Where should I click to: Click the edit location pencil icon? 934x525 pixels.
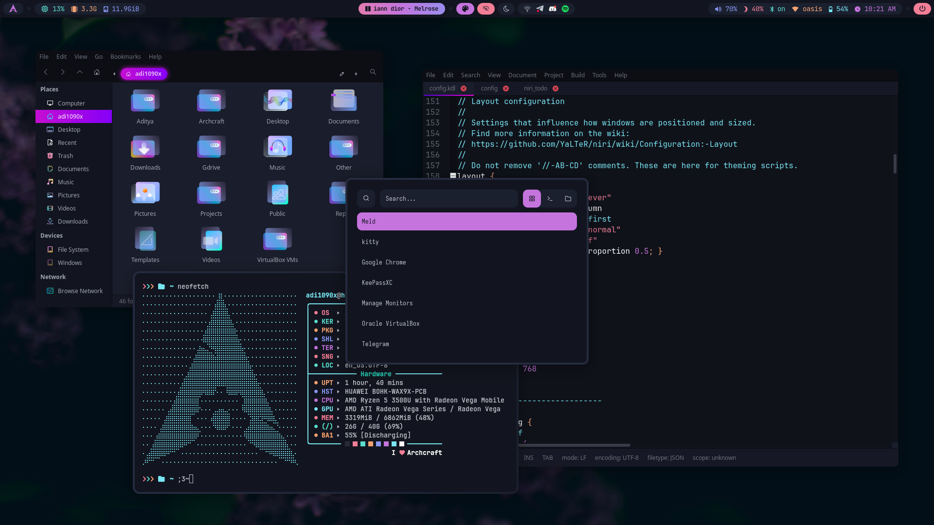click(x=342, y=74)
